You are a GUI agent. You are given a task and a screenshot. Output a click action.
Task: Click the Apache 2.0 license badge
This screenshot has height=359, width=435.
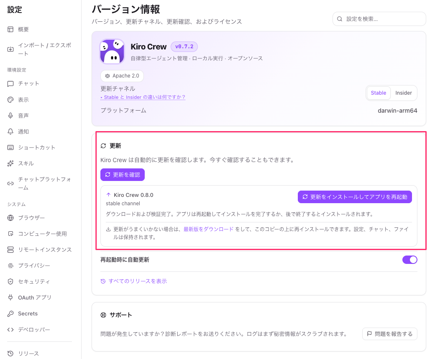(122, 76)
